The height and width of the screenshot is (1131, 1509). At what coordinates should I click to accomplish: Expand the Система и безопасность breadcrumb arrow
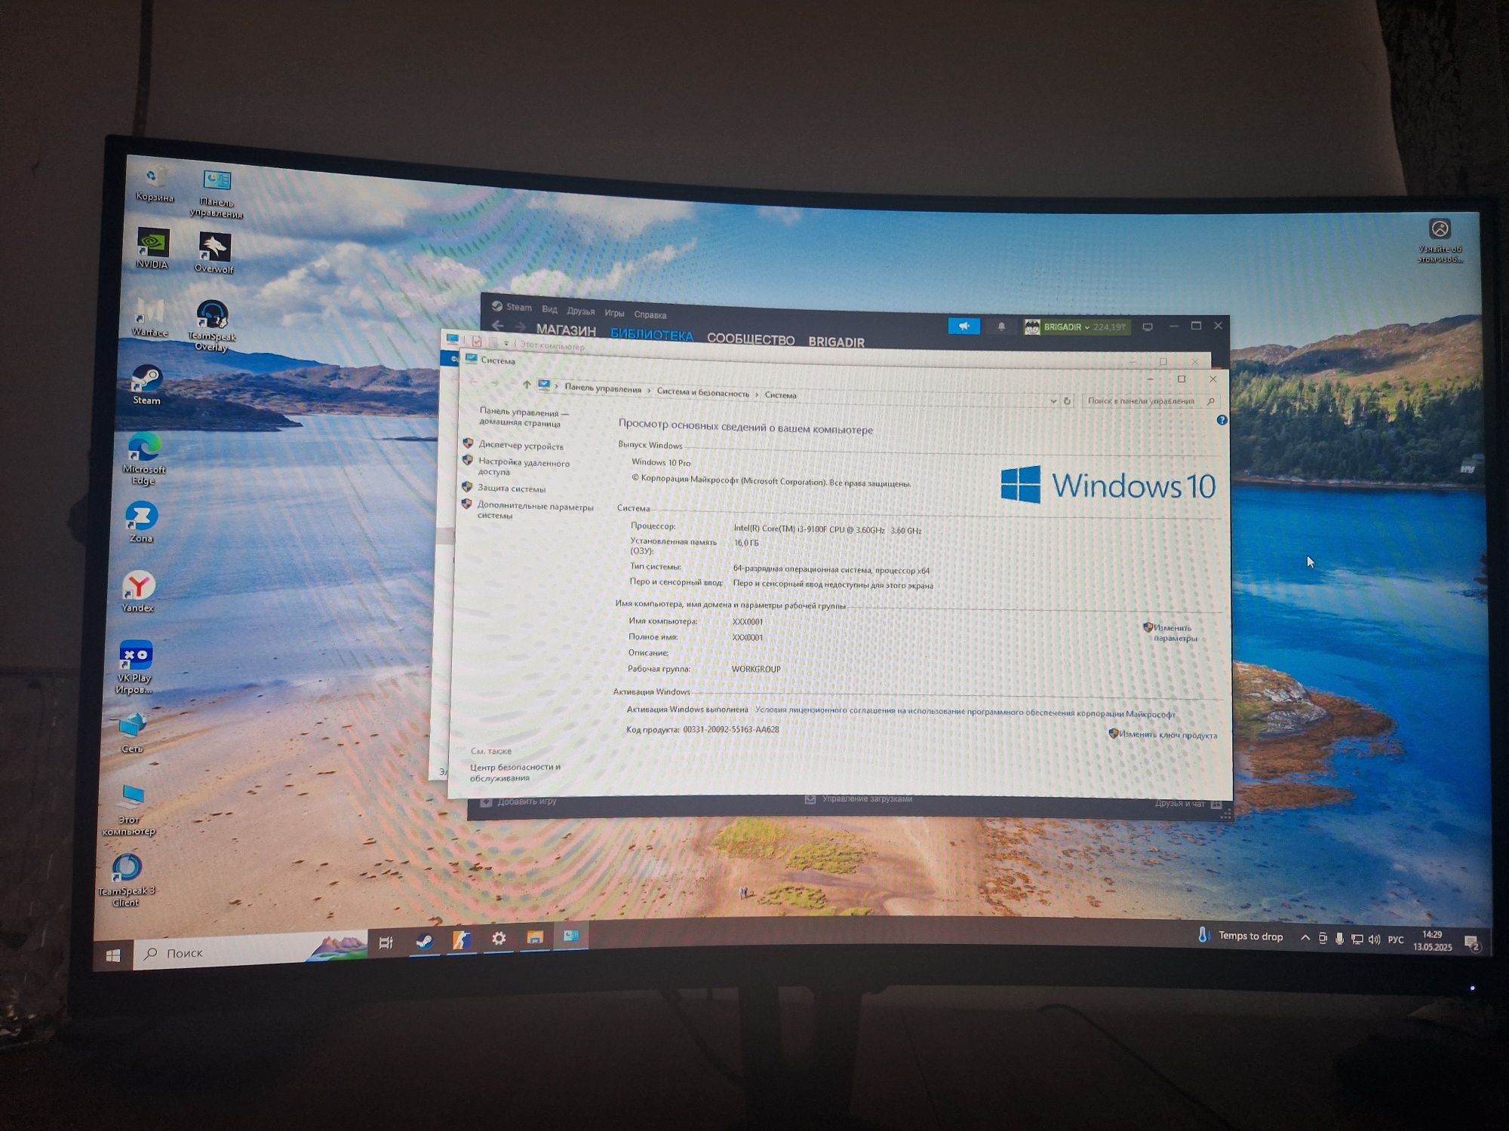(x=757, y=394)
